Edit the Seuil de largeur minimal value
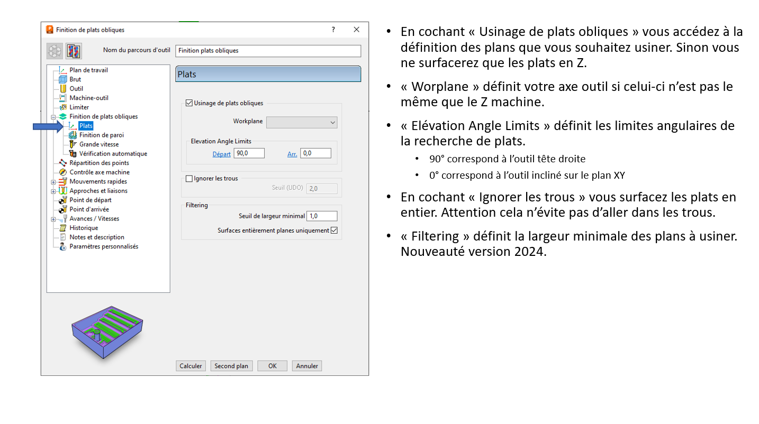This screenshot has height=424, width=759. click(322, 216)
